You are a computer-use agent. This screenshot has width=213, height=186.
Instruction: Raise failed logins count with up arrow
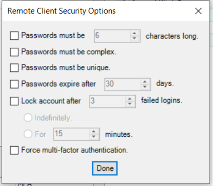pyautogui.click(x=130, y=99)
